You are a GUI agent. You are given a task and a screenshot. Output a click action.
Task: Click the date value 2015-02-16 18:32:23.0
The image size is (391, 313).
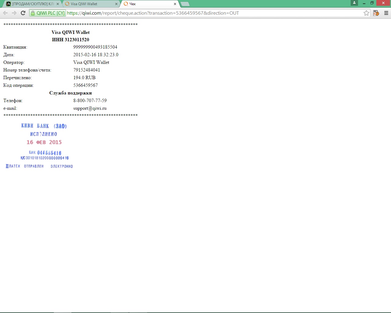click(96, 55)
